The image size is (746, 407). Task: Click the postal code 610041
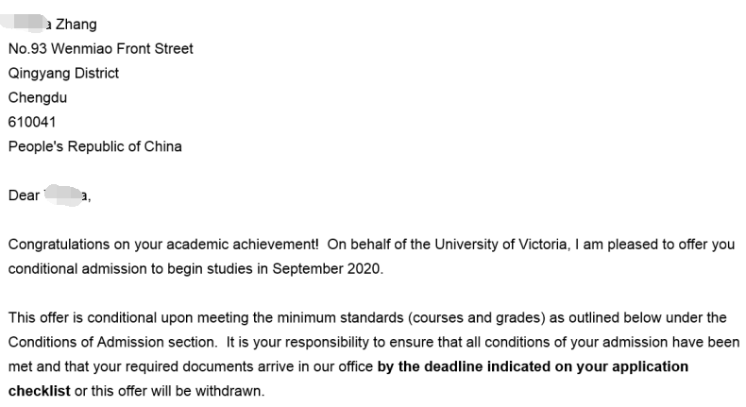coord(32,122)
